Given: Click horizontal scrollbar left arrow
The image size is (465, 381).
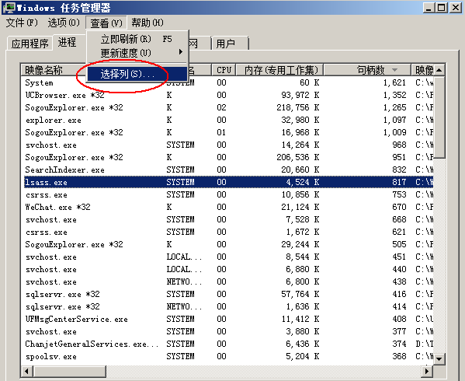Looking at the screenshot, I should click(27, 371).
